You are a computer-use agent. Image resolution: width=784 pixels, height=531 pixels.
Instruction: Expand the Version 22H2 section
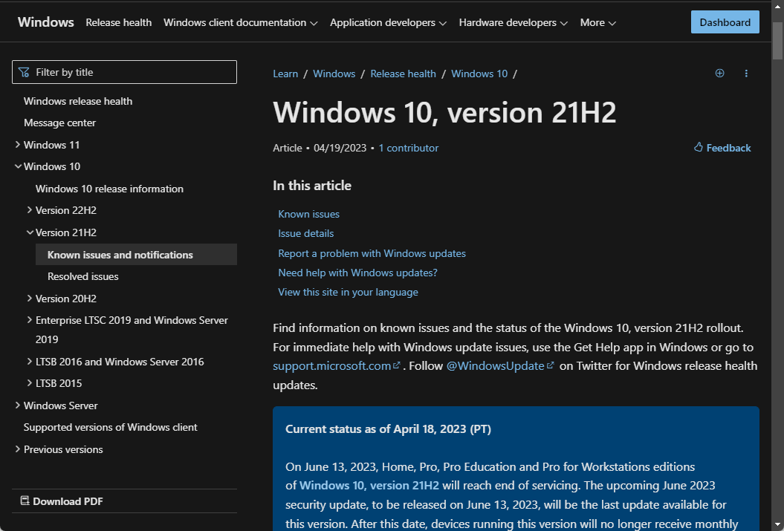(x=30, y=210)
